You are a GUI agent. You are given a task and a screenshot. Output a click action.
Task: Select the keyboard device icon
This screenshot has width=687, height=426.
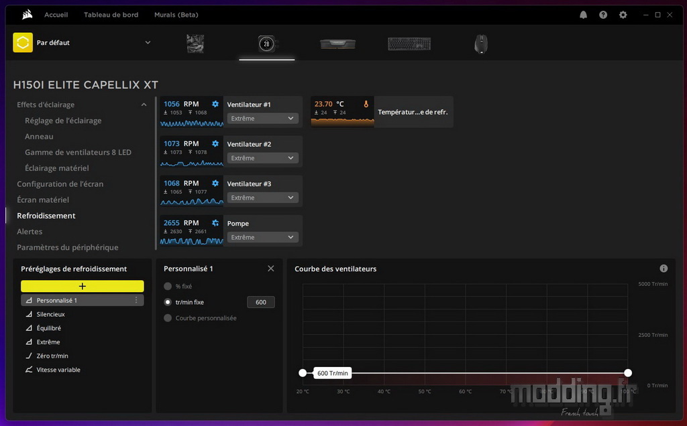click(x=409, y=44)
